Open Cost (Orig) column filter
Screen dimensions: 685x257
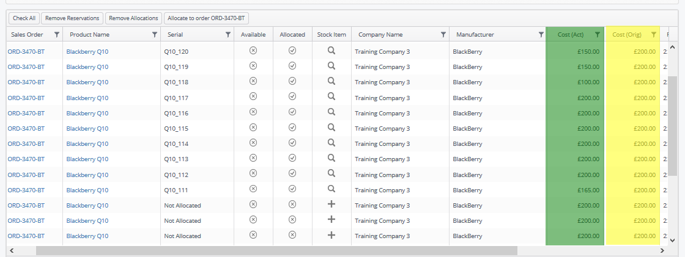coord(654,34)
